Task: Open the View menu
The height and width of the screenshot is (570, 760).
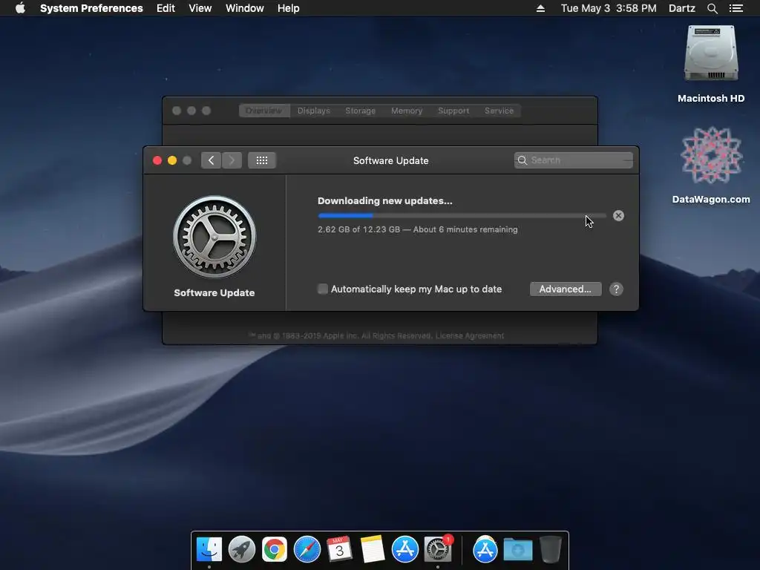Action: (200, 8)
